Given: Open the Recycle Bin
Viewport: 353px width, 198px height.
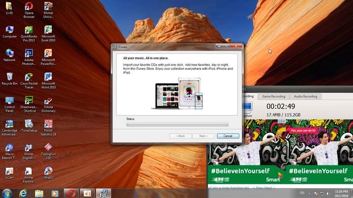Looking at the screenshot, I should (x=9, y=79).
